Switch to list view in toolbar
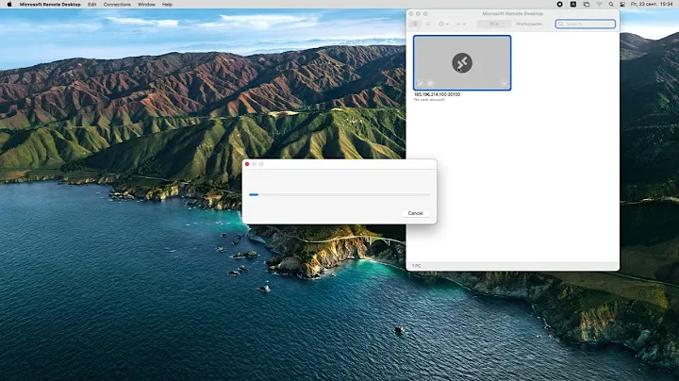Viewport: 679px width, 381px height. click(426, 24)
